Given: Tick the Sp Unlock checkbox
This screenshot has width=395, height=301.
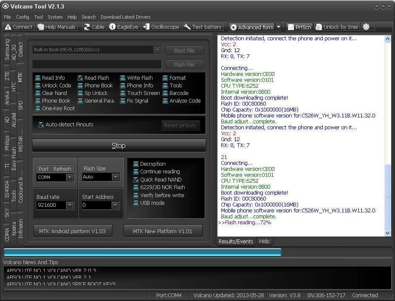Looking at the screenshot, I should click(x=80, y=93).
